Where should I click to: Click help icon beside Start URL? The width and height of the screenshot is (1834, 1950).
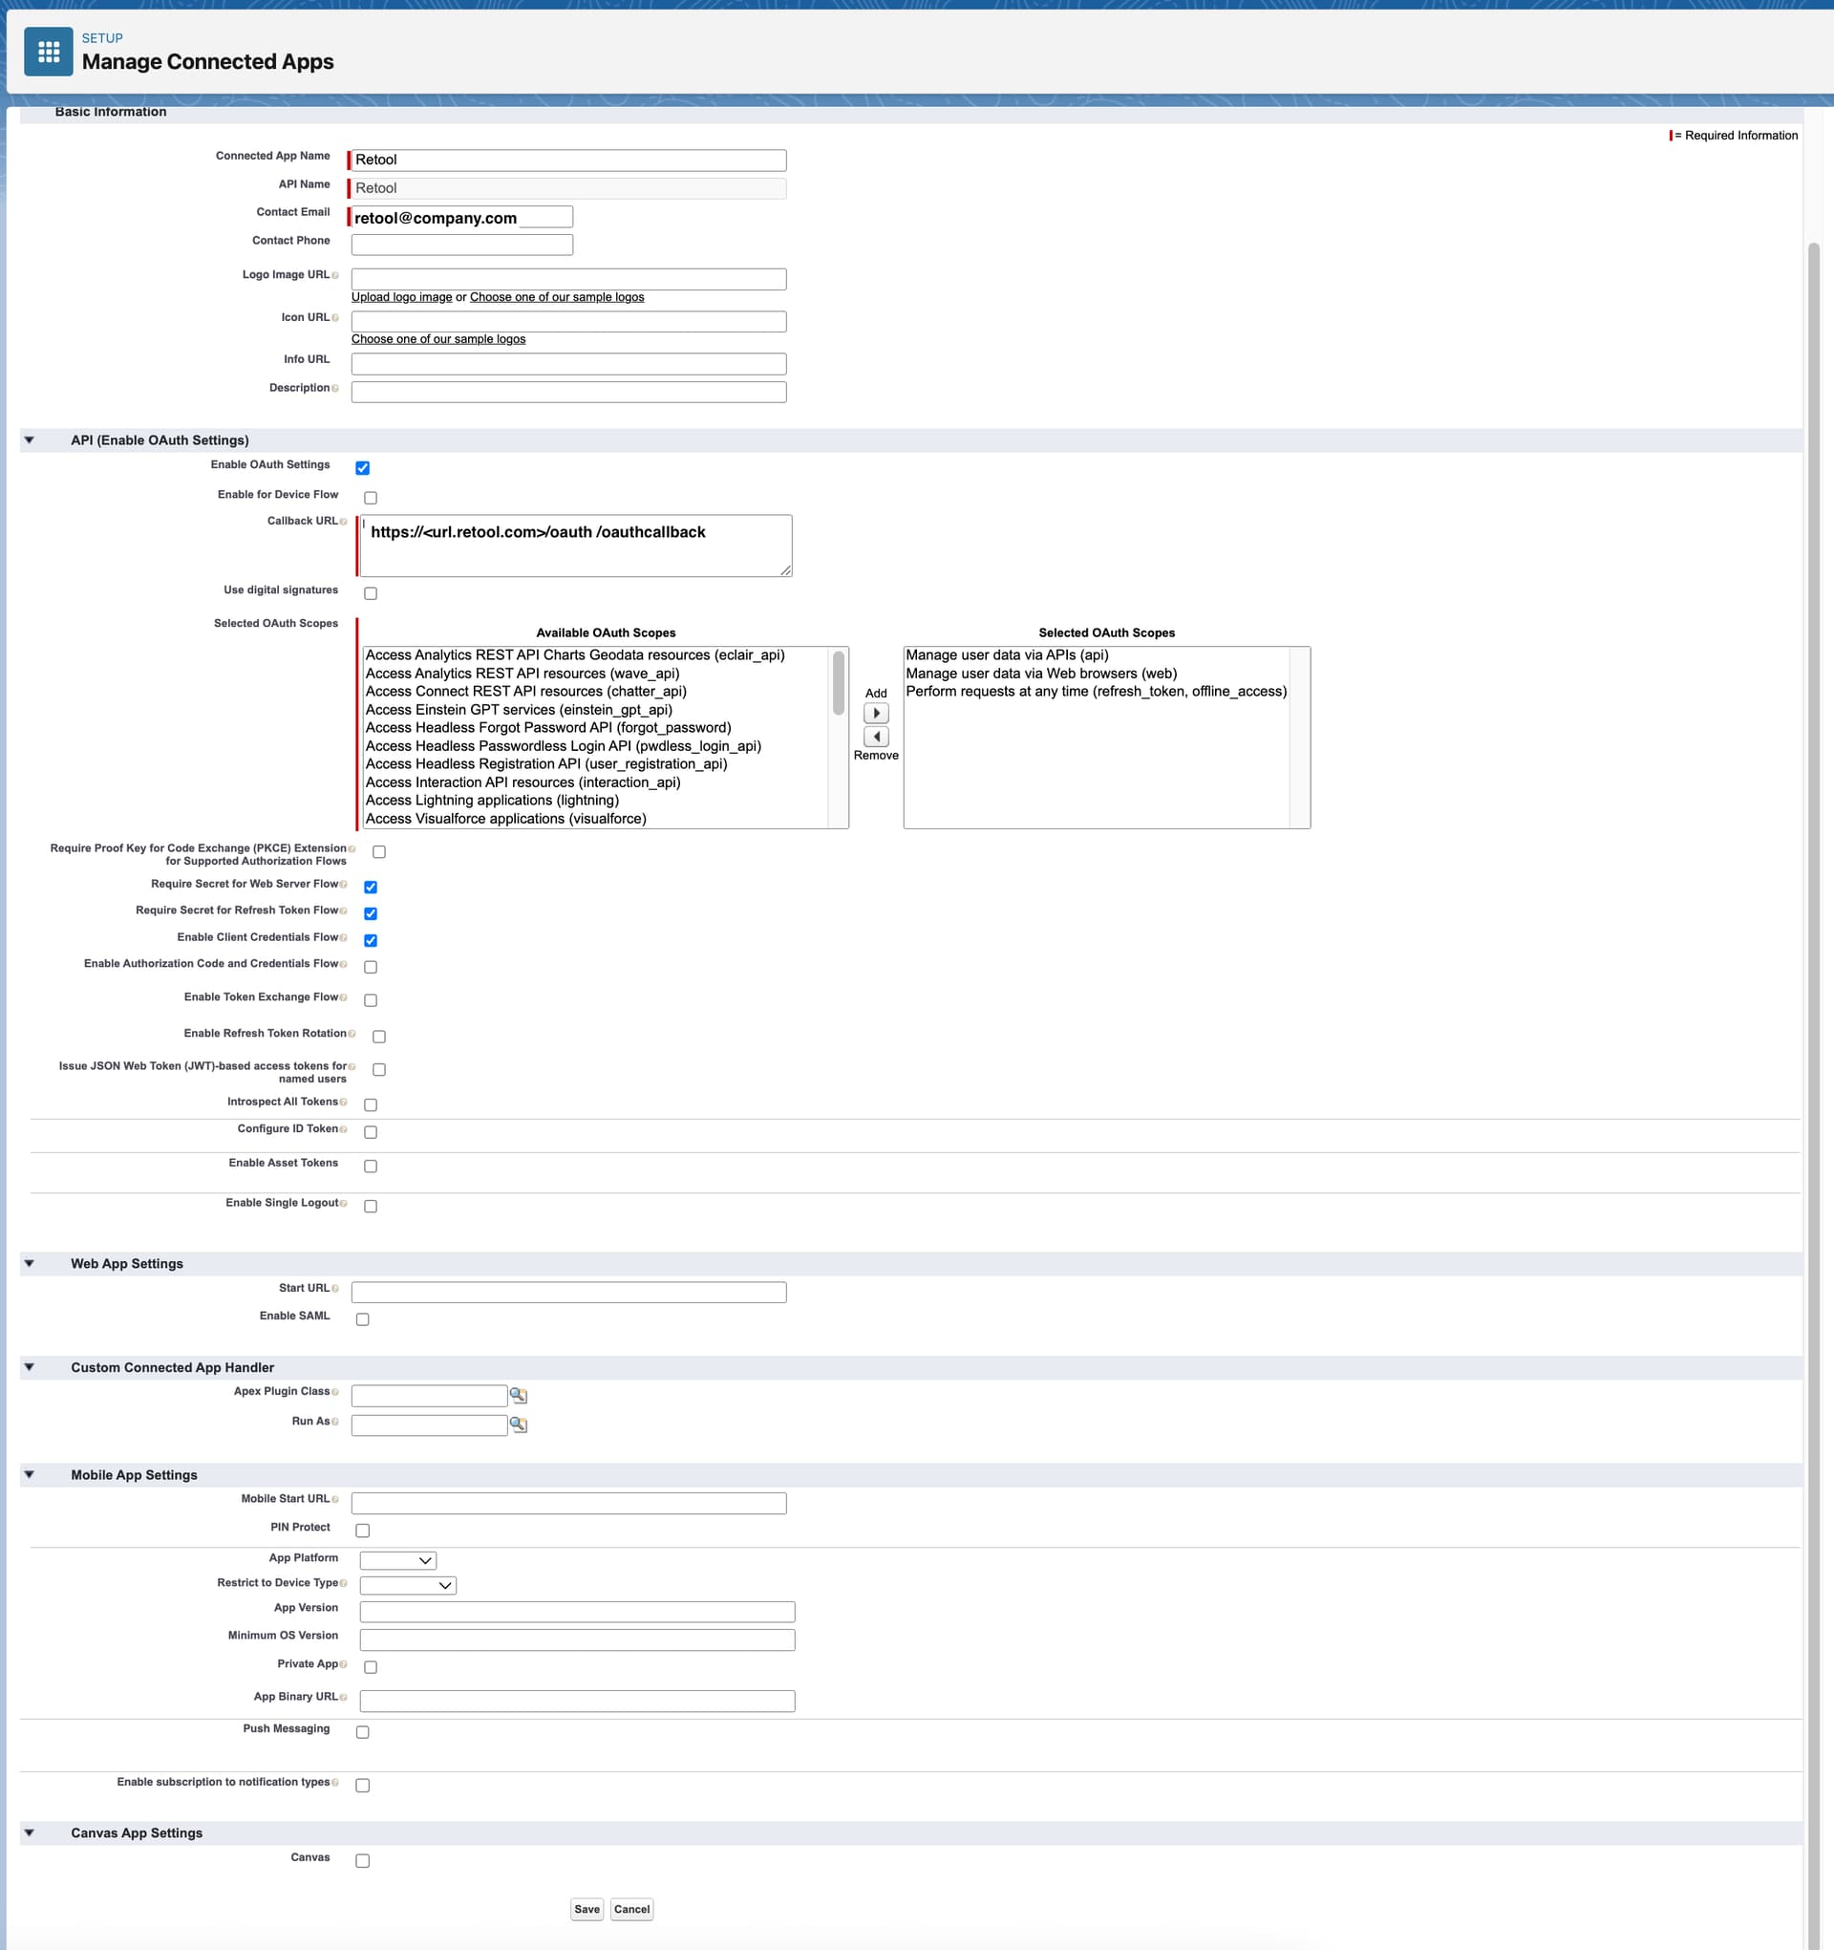(x=335, y=1289)
